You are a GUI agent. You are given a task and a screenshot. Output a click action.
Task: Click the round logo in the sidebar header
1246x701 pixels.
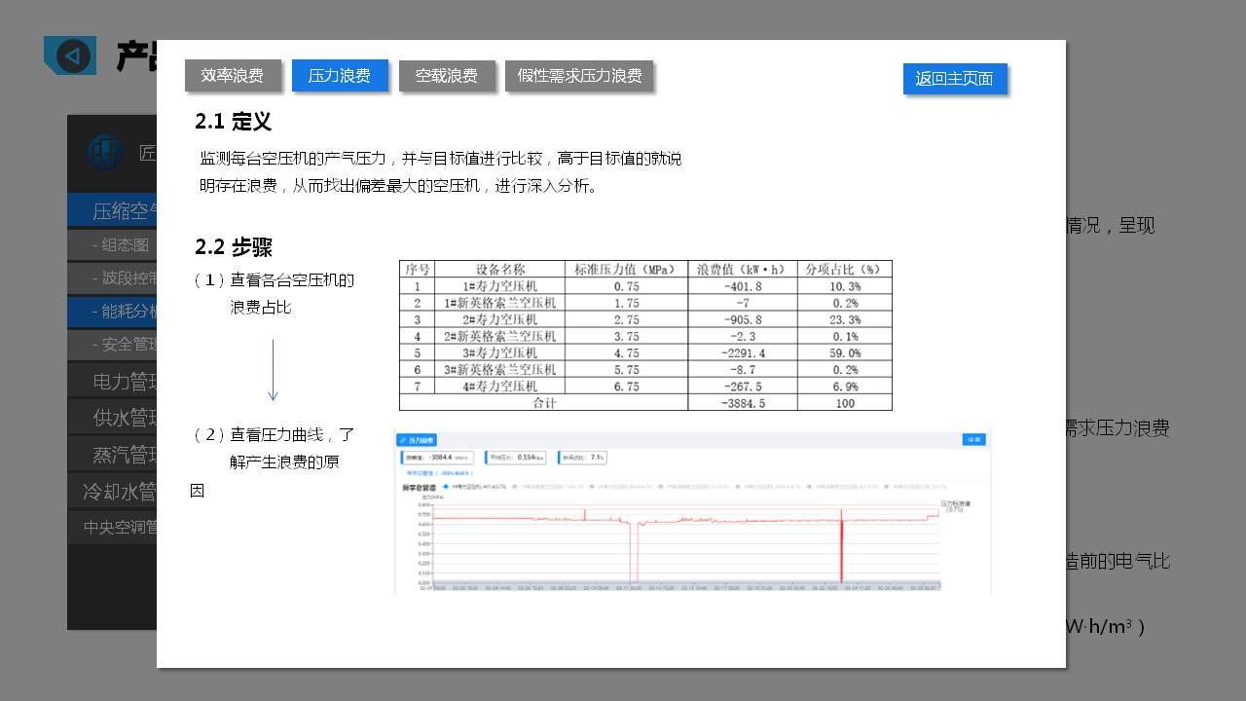[x=104, y=152]
